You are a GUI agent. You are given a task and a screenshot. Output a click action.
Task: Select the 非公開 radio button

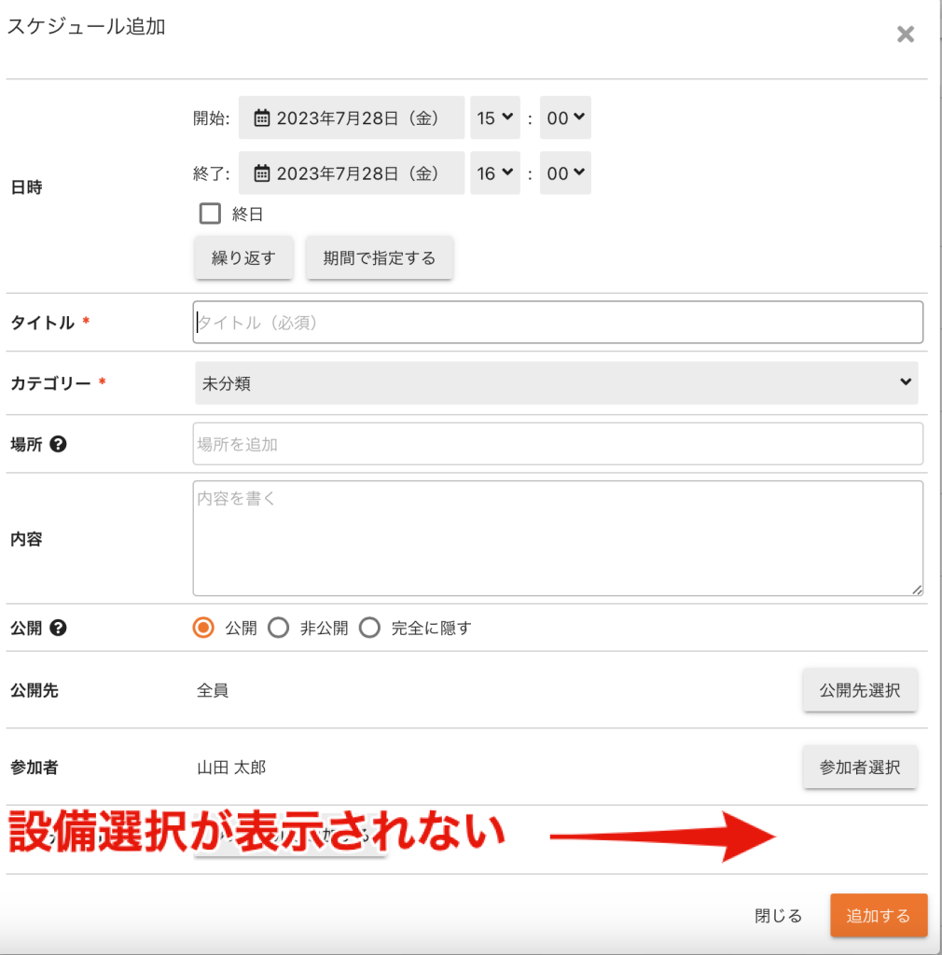[x=278, y=629]
